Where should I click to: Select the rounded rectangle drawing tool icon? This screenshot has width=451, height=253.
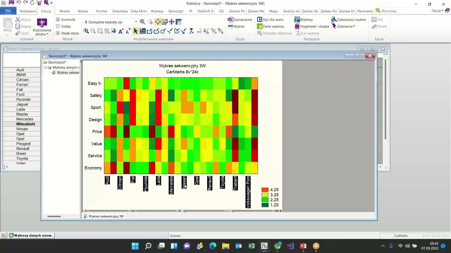click(156, 31)
